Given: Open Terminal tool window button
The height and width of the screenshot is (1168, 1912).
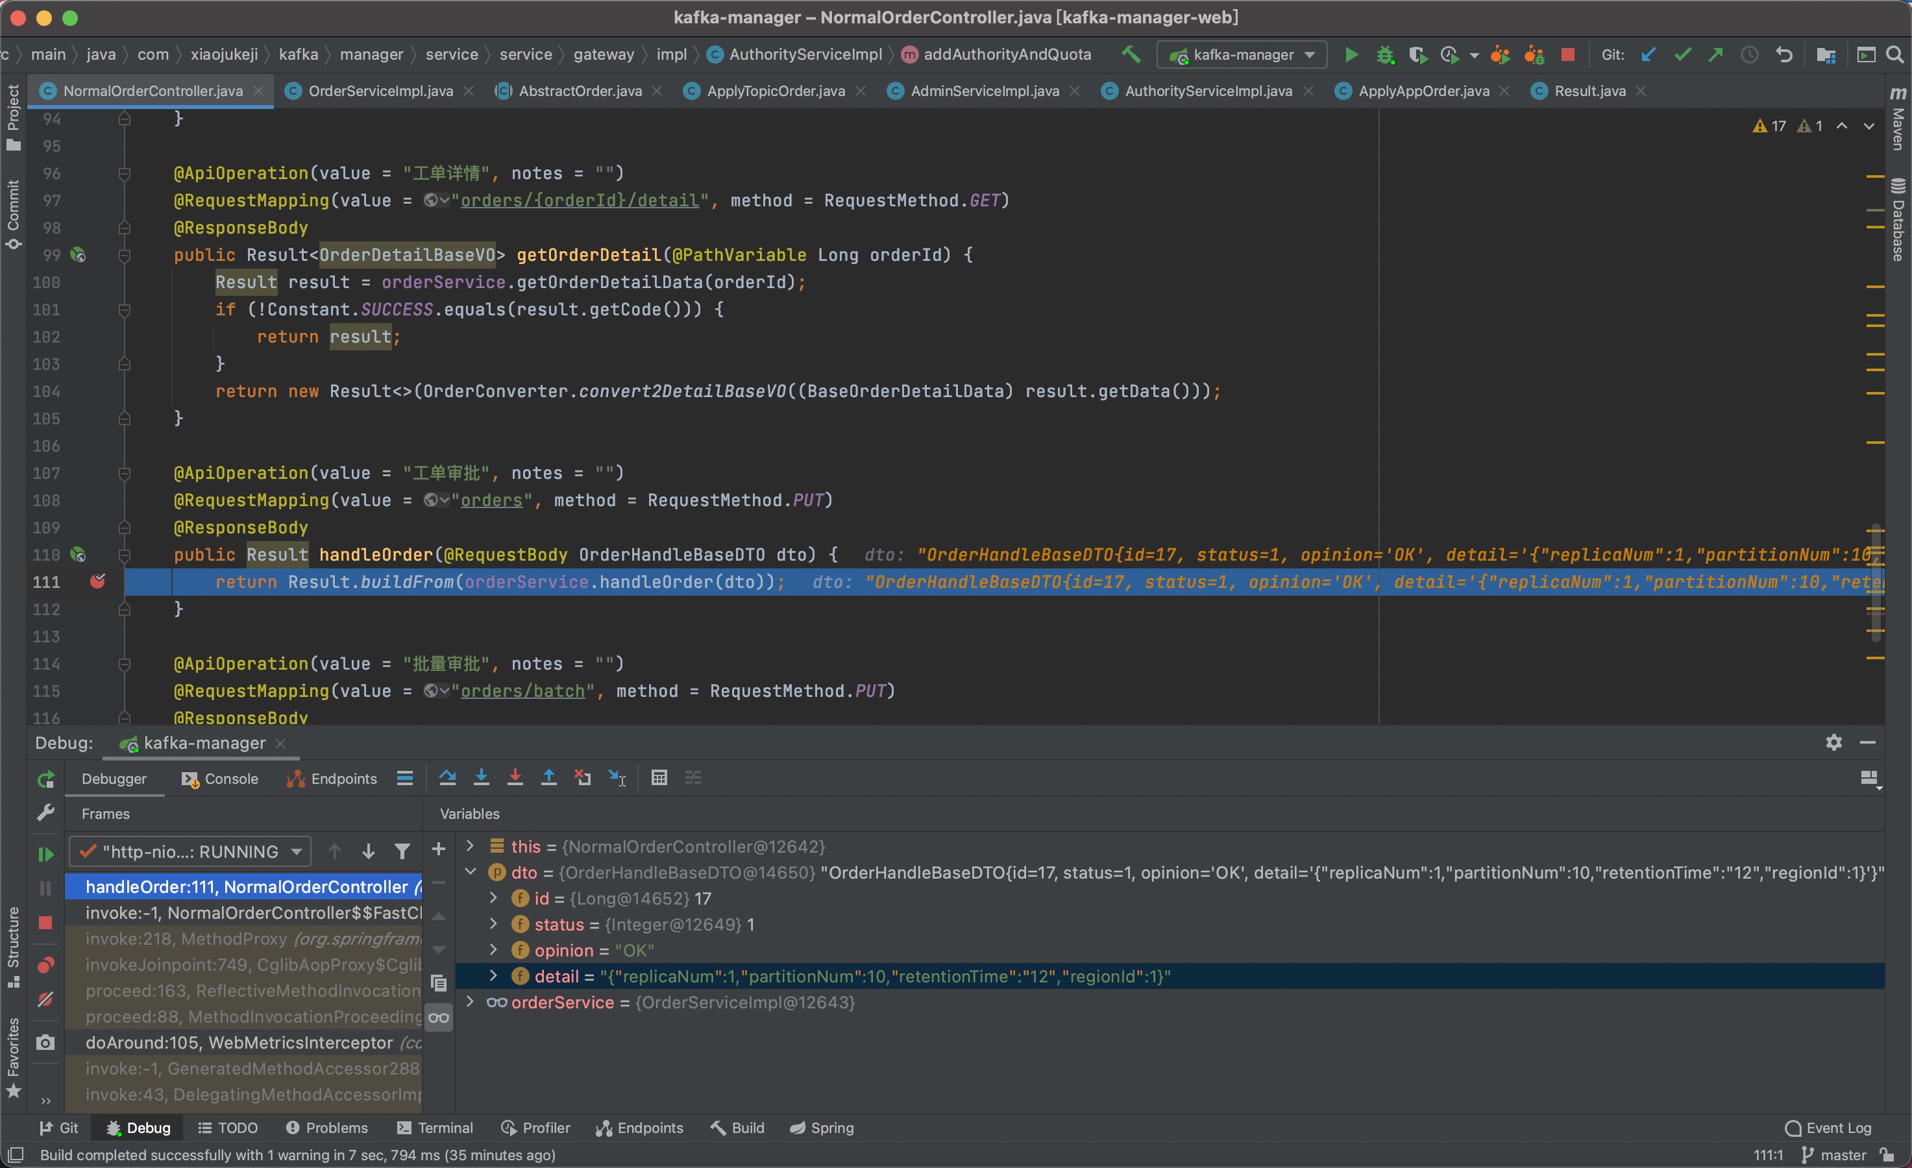Looking at the screenshot, I should pos(435,1128).
